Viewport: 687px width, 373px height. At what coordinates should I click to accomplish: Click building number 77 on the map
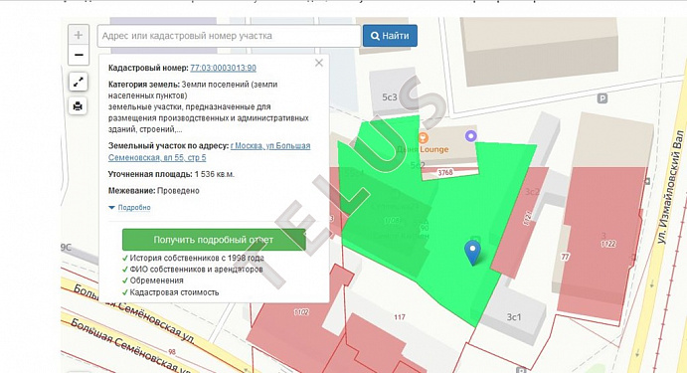click(565, 257)
